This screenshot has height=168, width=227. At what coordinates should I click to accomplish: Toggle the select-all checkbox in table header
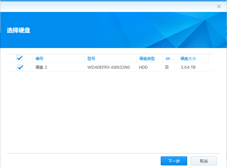click(x=19, y=58)
